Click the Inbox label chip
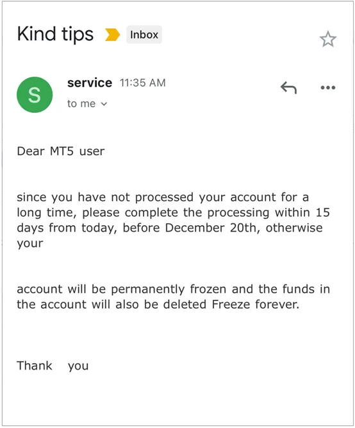The width and height of the screenshot is (355, 428). tap(144, 35)
